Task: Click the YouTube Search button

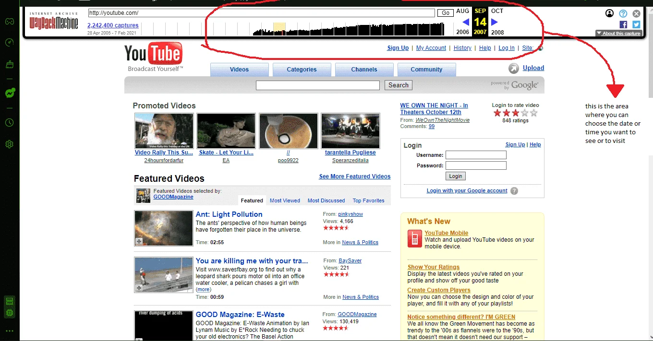Action: click(x=399, y=85)
